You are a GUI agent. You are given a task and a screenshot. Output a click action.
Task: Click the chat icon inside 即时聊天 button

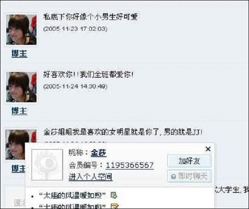173,177
